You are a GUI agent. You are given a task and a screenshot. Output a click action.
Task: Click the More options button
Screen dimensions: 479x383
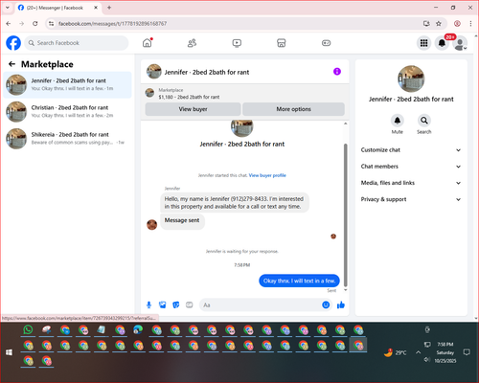click(x=293, y=109)
